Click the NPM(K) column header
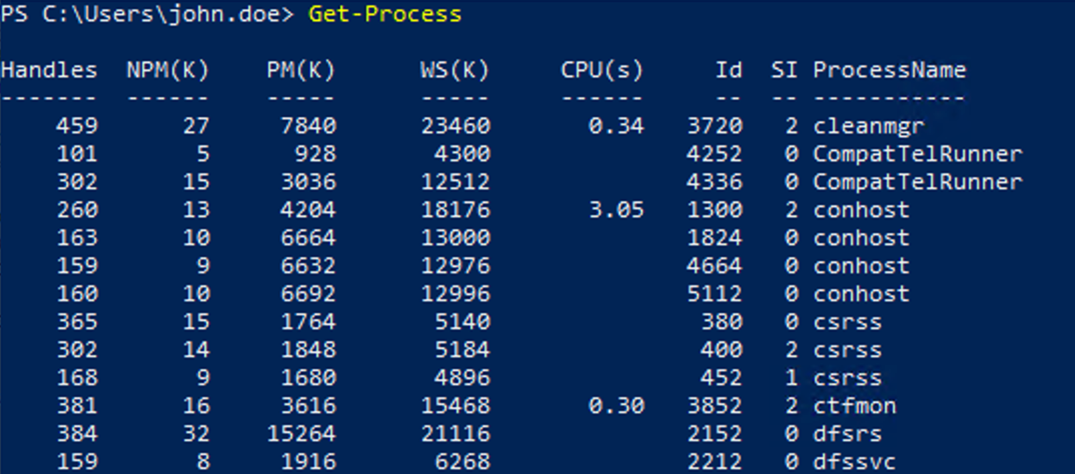1075x474 pixels. point(167,70)
